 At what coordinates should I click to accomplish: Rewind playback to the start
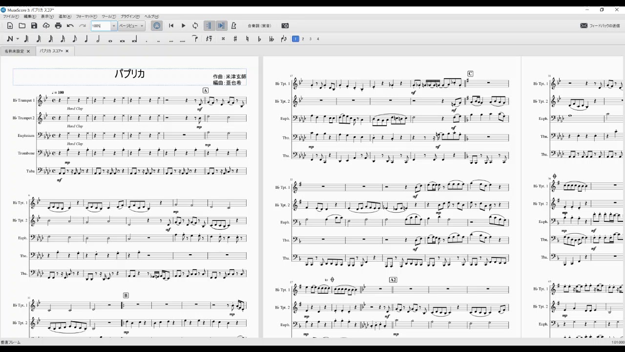[x=171, y=26]
